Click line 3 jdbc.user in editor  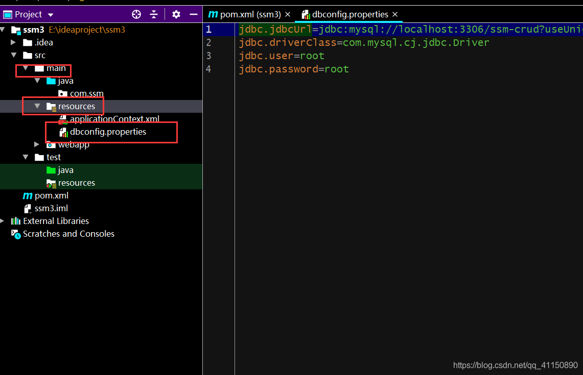[x=266, y=56]
